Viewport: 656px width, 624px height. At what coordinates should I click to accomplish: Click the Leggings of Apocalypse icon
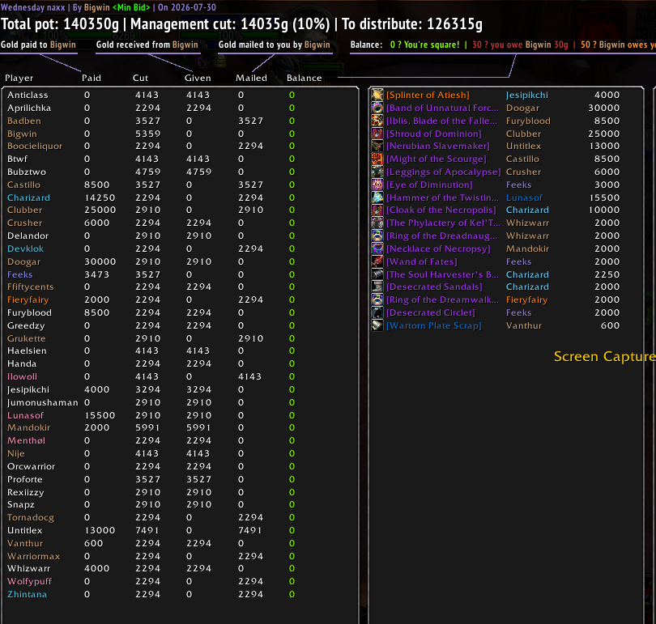377,172
